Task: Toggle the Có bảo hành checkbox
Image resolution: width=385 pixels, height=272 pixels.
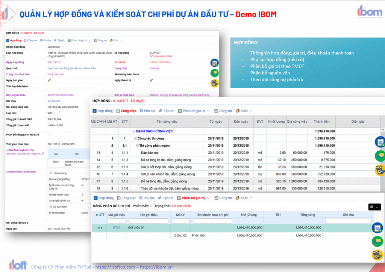Action: (x=51, y=206)
